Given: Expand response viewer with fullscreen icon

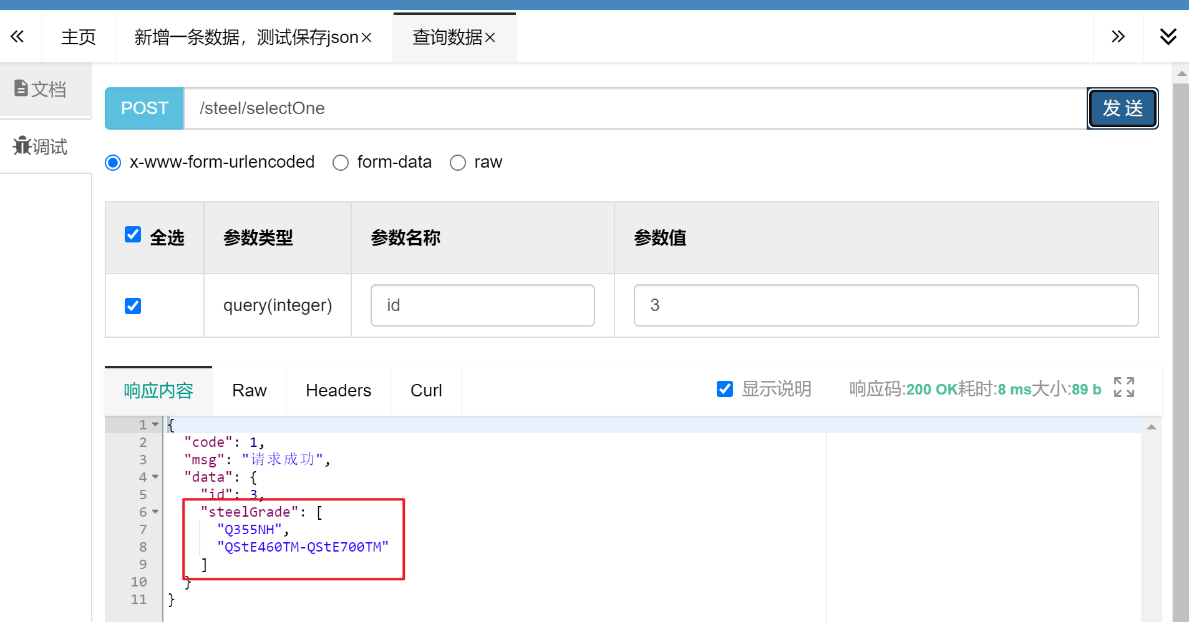Looking at the screenshot, I should pos(1124,387).
